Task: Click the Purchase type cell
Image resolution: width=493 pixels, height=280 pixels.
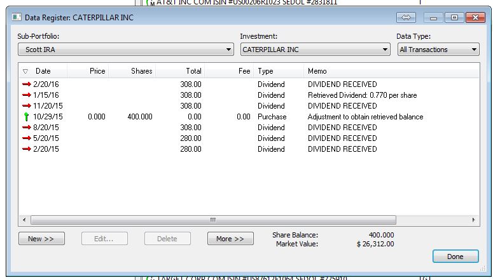Action: [x=272, y=117]
